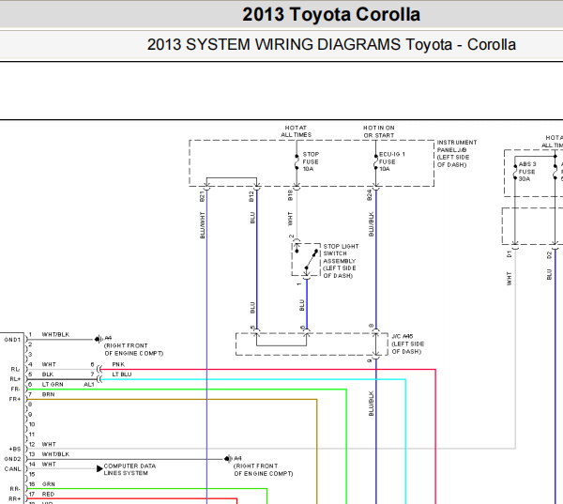Viewport: 563px width, 504px height.
Task: Click the "WHT" label below pin B18
Action: tap(291, 219)
